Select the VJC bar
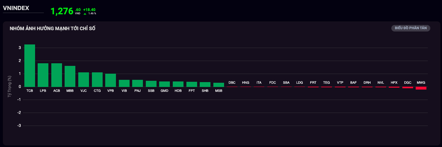The image size is (442, 147). tap(83, 80)
